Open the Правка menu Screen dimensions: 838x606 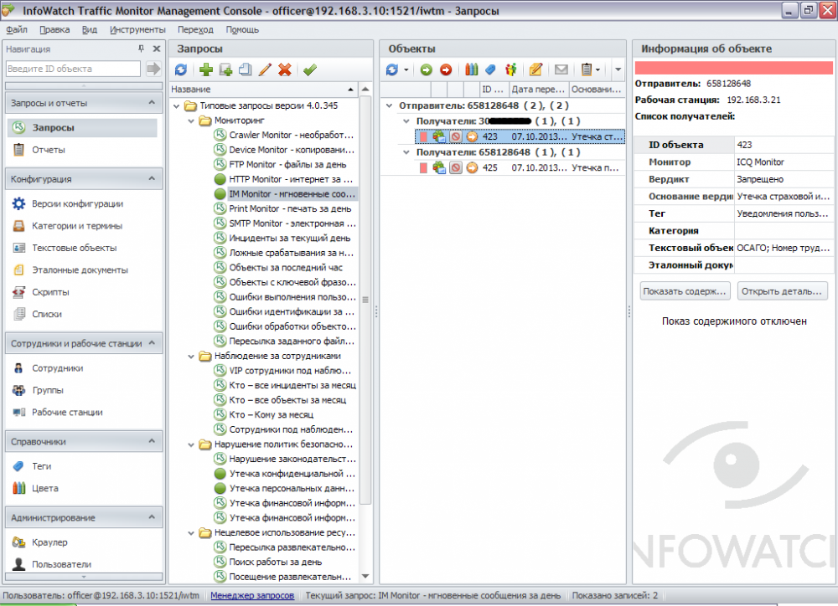pos(54,29)
